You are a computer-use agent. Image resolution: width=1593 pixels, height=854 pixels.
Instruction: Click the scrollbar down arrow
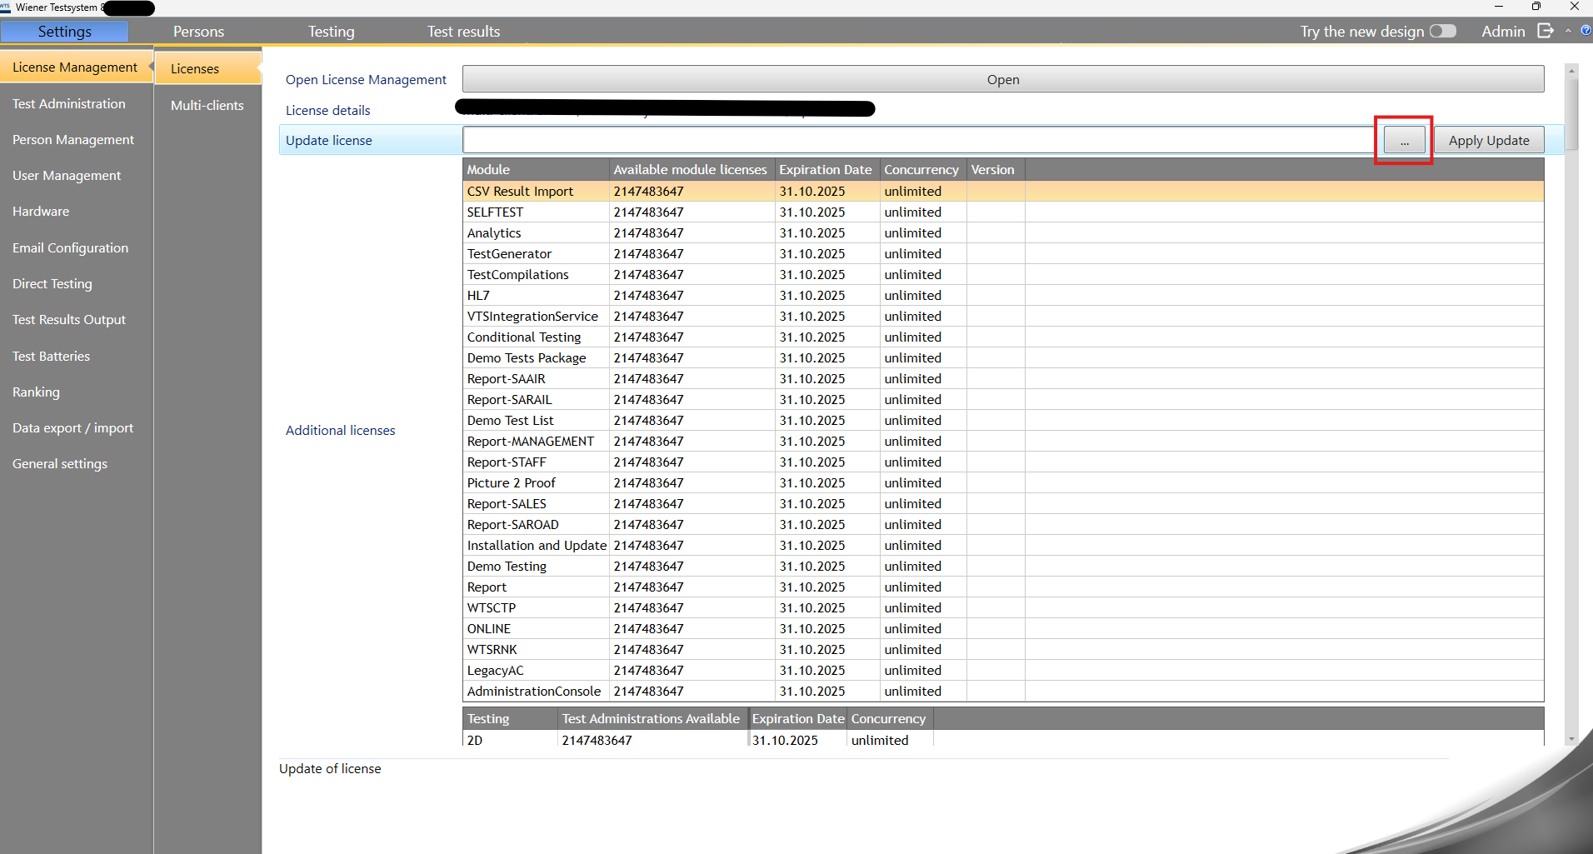[1571, 739]
